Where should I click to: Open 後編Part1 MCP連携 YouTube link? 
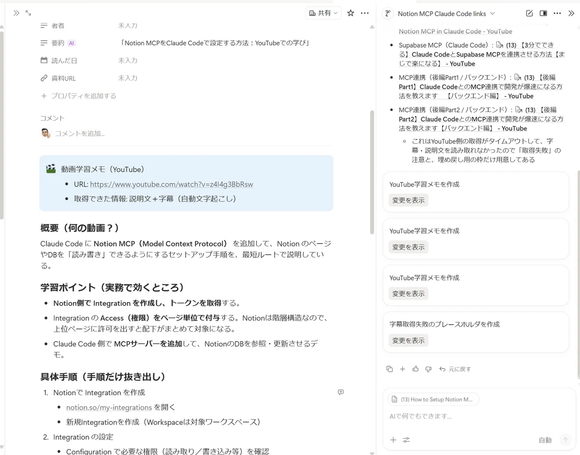coord(481,87)
